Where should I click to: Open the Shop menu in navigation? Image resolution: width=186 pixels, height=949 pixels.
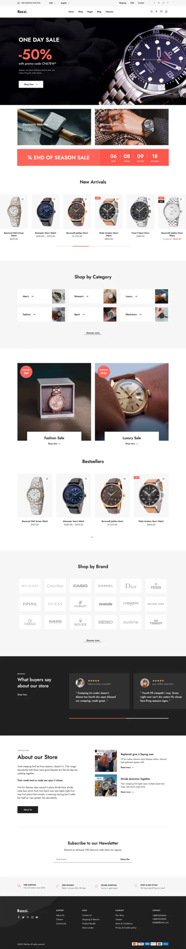point(81,11)
